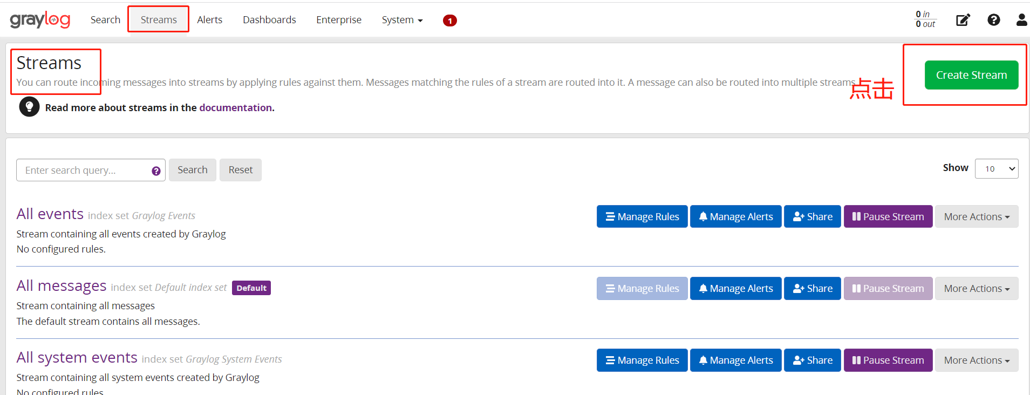This screenshot has width=1030, height=395.
Task: Select the Streams navigation tab
Action: pyautogui.click(x=159, y=20)
